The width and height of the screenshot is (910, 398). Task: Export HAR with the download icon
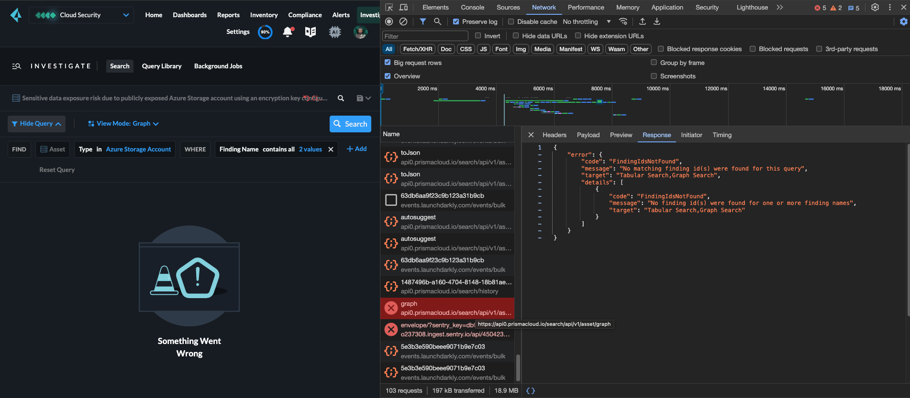point(657,22)
